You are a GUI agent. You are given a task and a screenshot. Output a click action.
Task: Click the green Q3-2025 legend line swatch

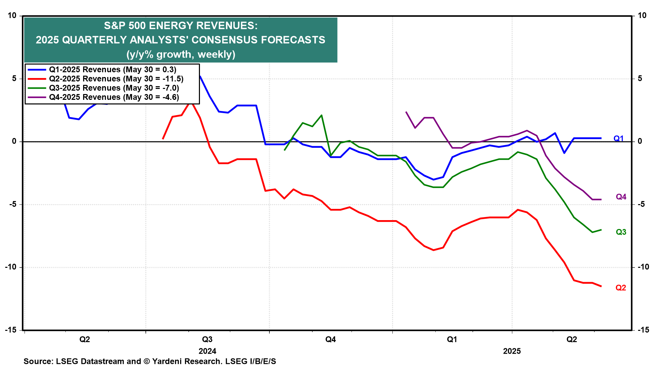(37, 88)
